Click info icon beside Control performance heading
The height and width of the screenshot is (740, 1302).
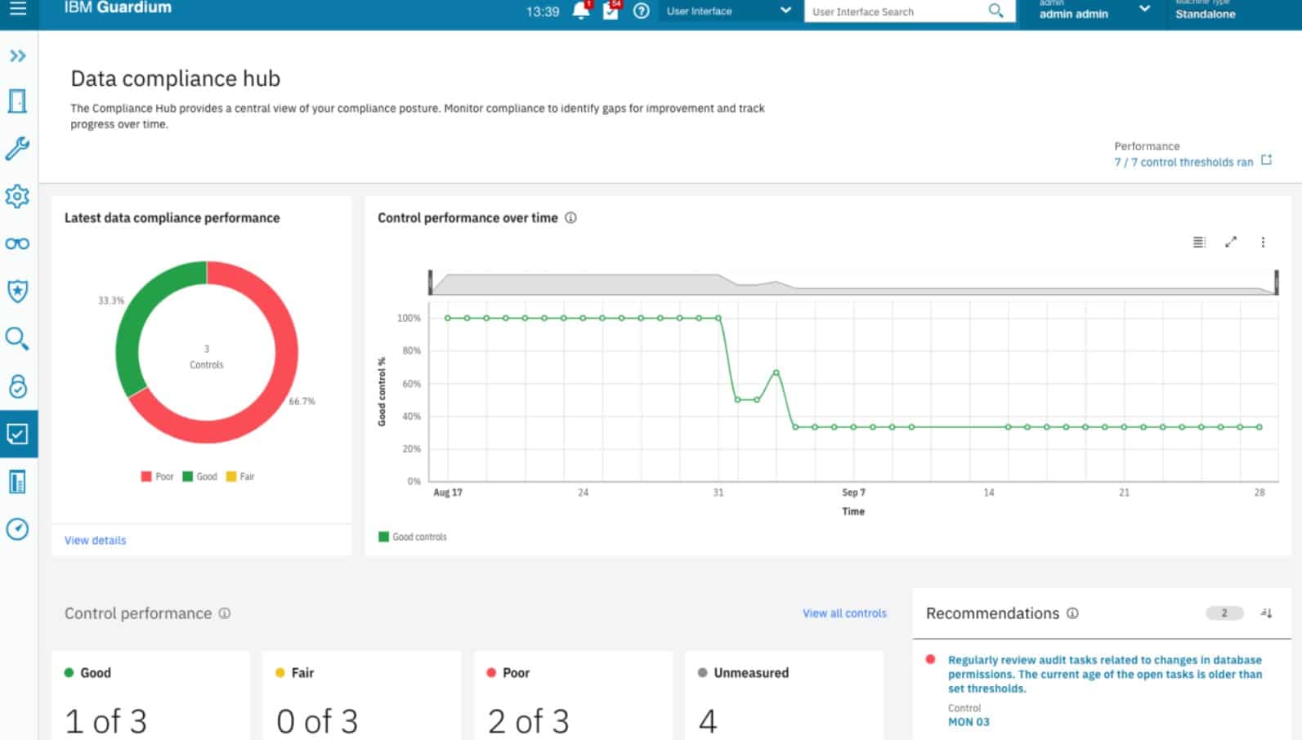224,613
